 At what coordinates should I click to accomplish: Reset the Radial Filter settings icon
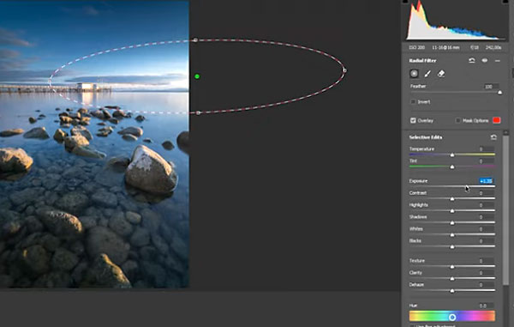point(472,60)
